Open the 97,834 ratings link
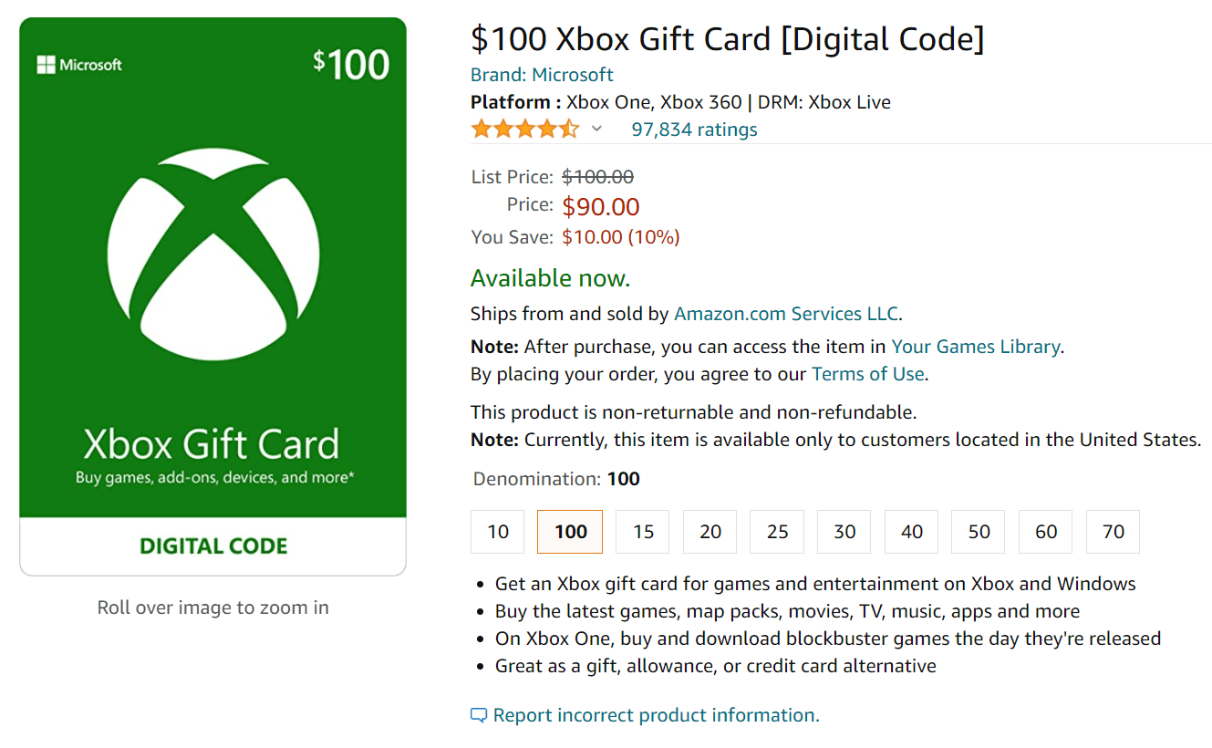This screenshot has height=748, width=1212. 694,129
